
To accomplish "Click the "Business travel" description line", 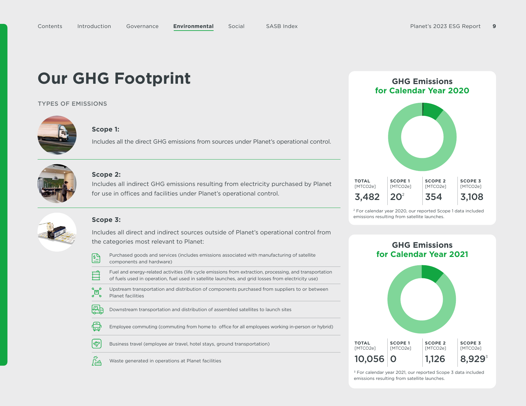I will pos(189,344).
